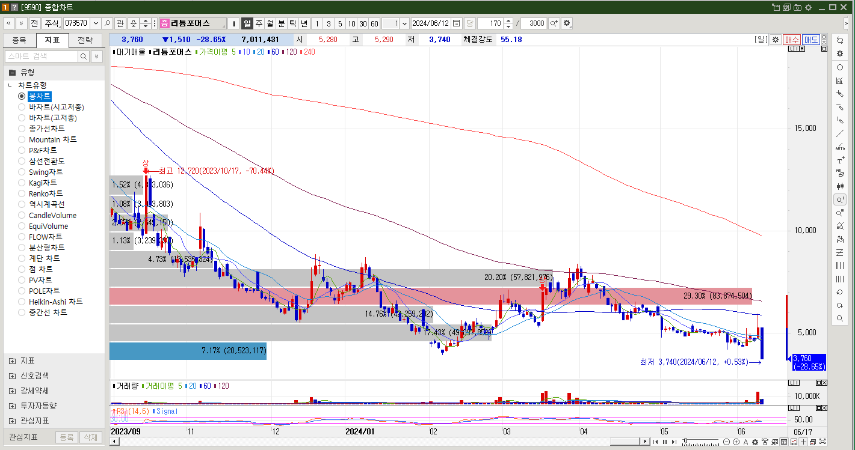Select the text insert T+ tool
Image resolution: width=855 pixels, height=450 pixels.
(840, 160)
